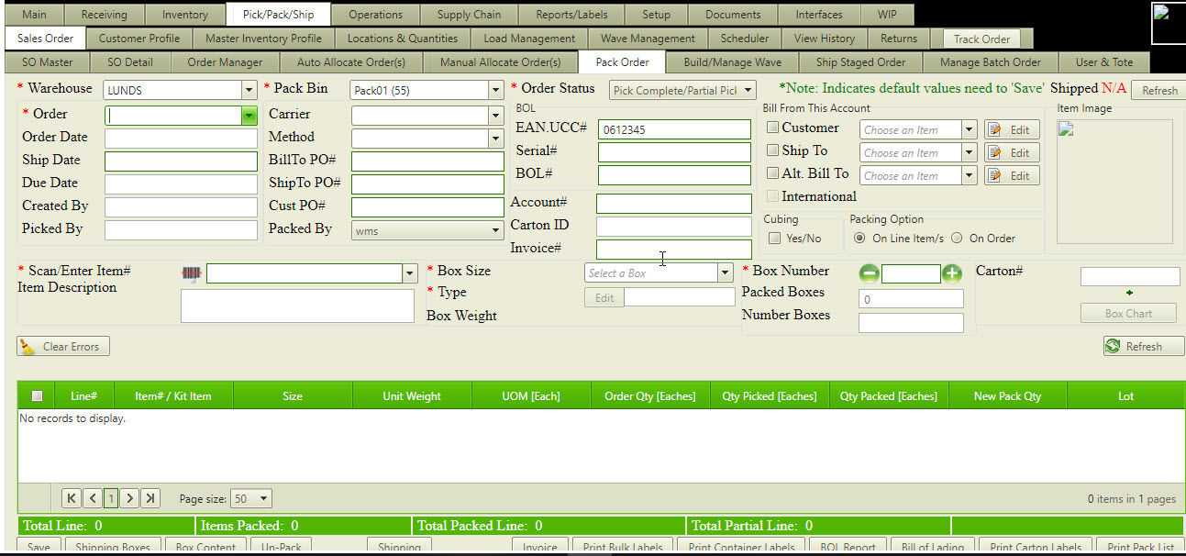Viewport: 1186px width, 556px height.
Task: Click the Carton# input field
Action: coord(1130,276)
